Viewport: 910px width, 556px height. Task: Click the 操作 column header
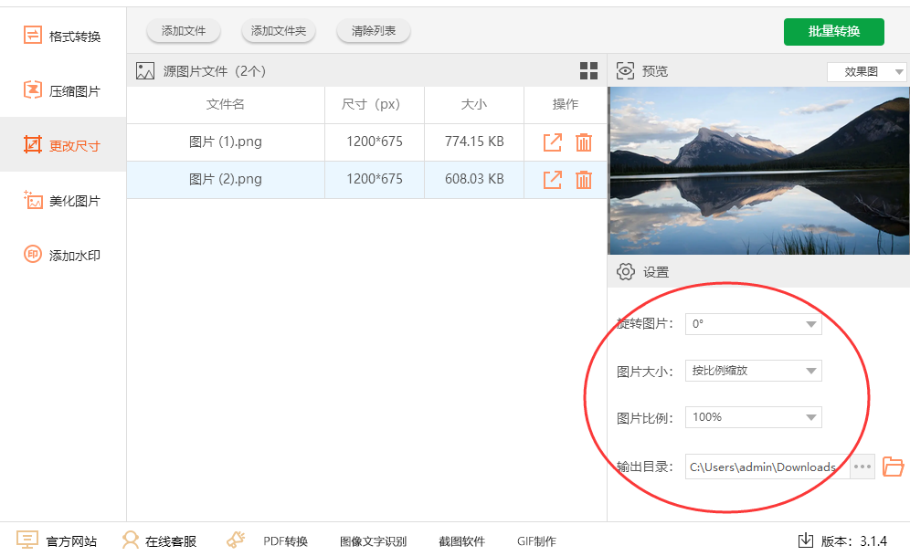click(x=566, y=104)
